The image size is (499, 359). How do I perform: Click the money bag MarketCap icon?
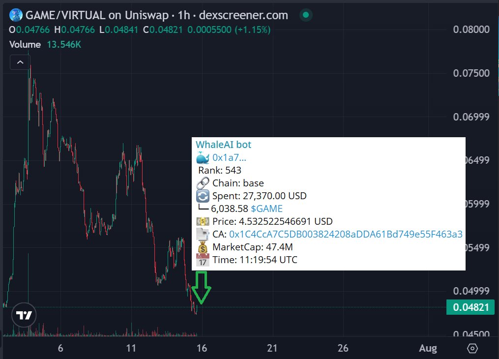pos(203,247)
